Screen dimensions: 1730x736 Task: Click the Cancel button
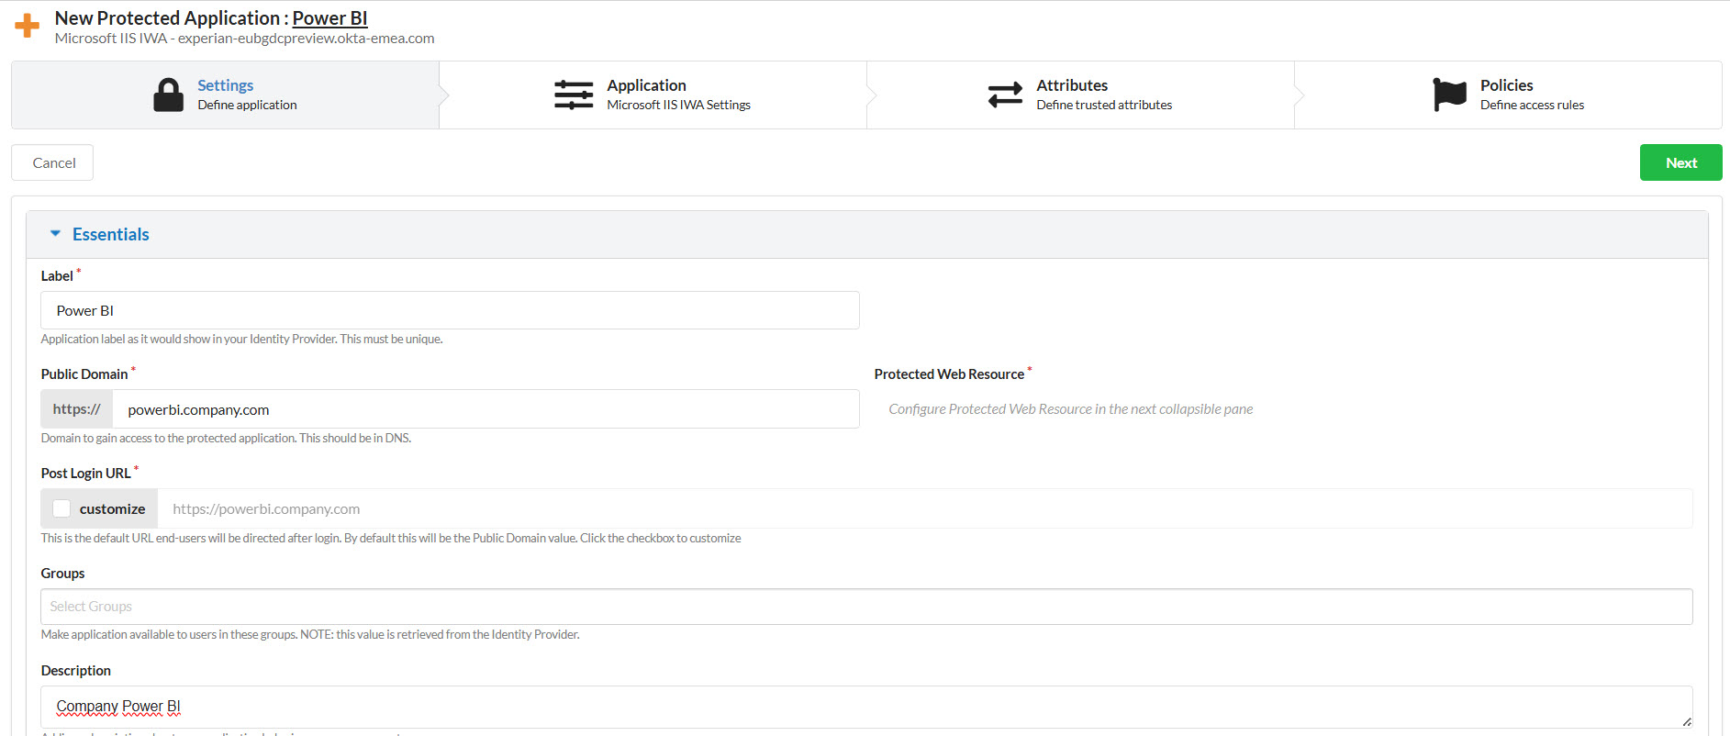click(x=53, y=162)
